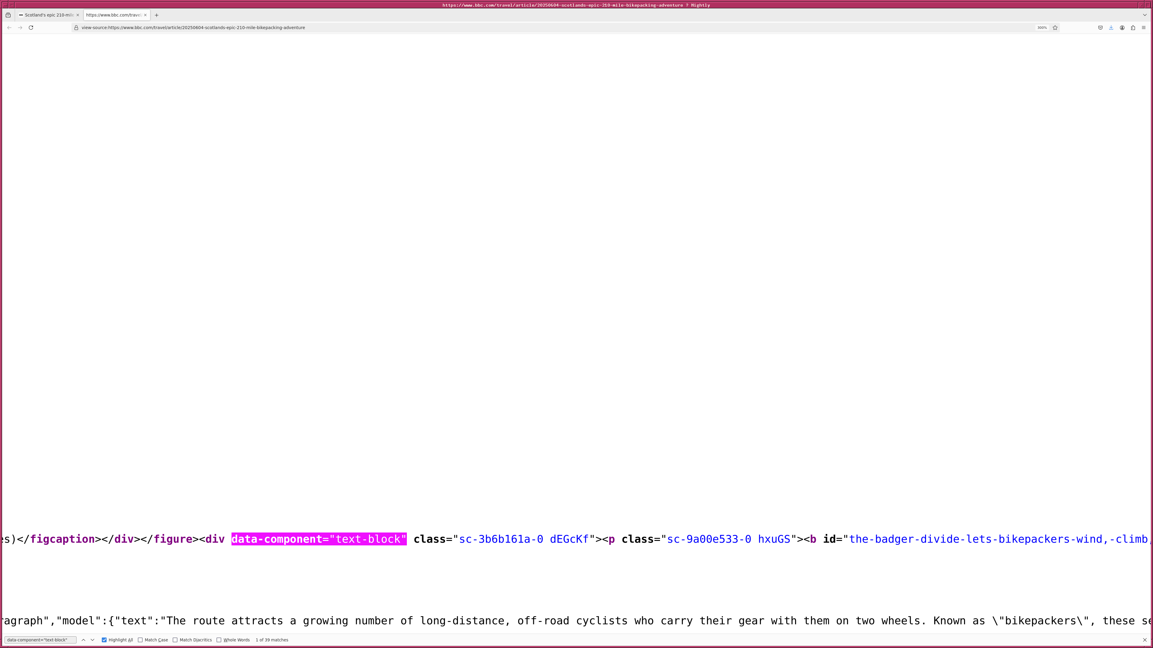The image size is (1153, 648).
Task: Open Firefox View icon in tab bar
Action: (8, 15)
